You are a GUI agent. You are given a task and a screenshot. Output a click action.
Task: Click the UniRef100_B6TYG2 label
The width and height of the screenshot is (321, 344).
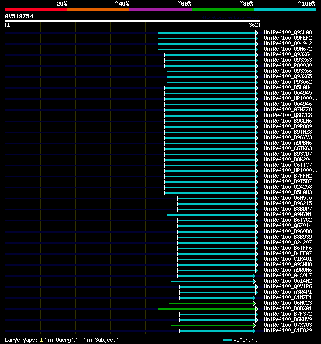pyautogui.click(x=288, y=220)
